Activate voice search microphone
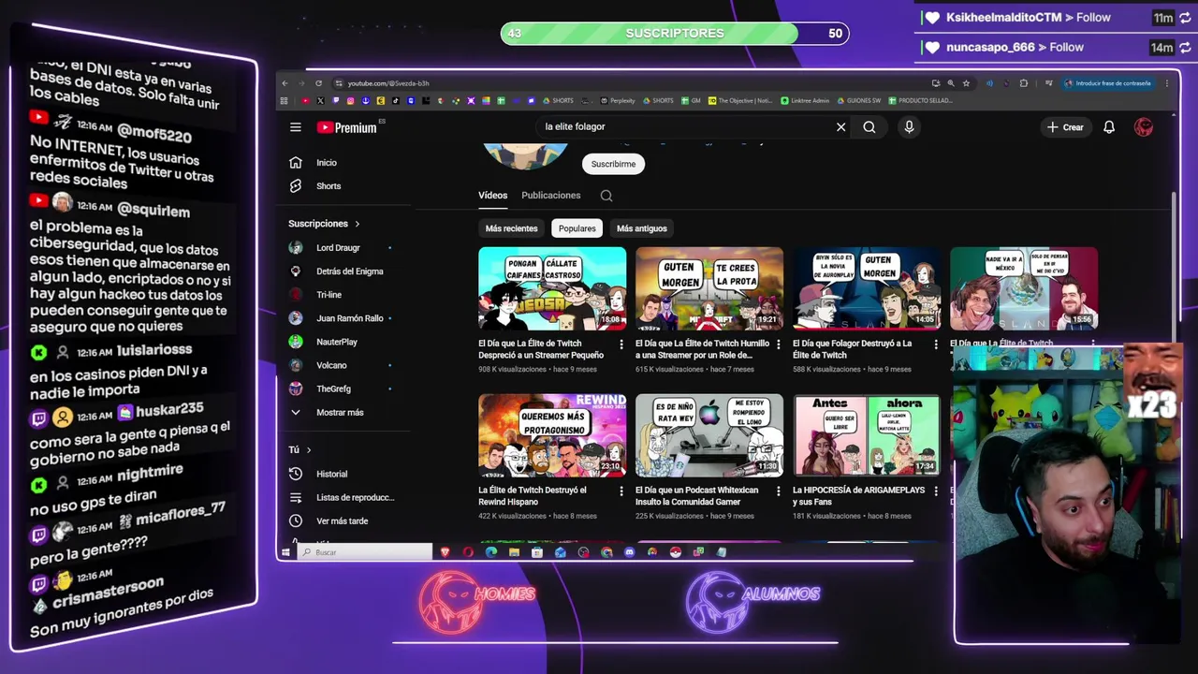This screenshot has height=674, width=1198. [x=909, y=127]
